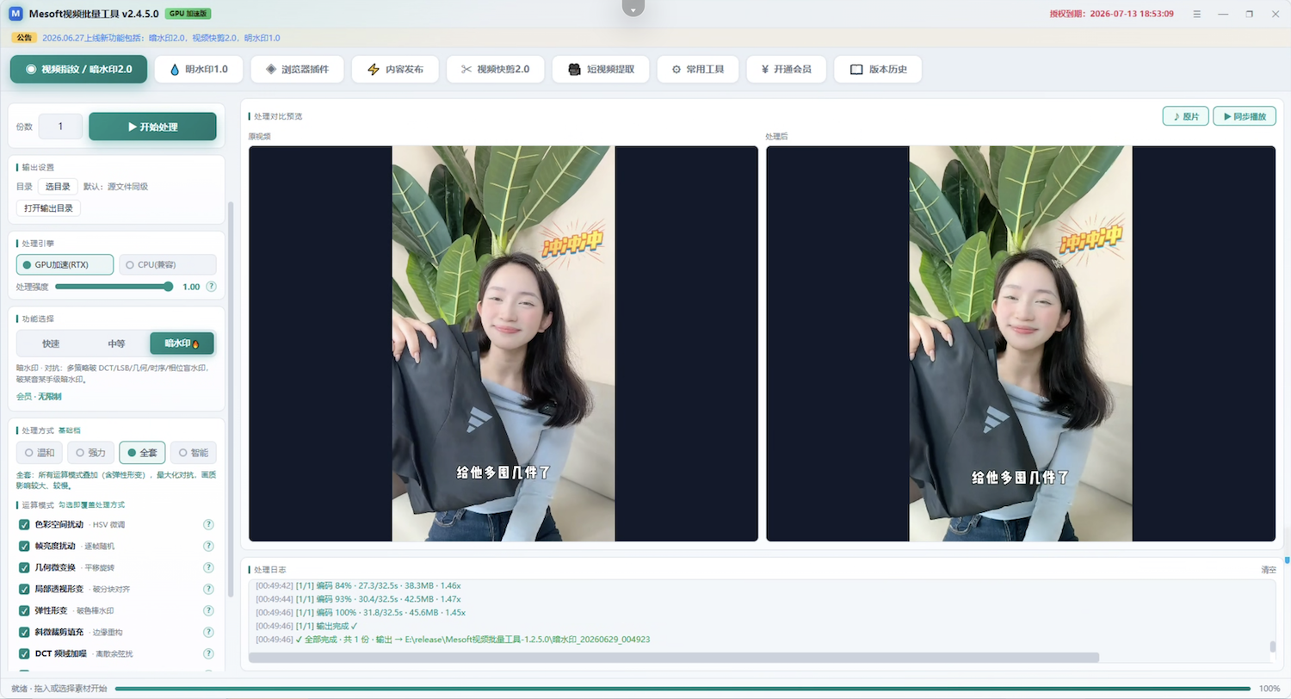
Task: Uncheck 色彩空间扰动 checkbox
Action: [24, 524]
